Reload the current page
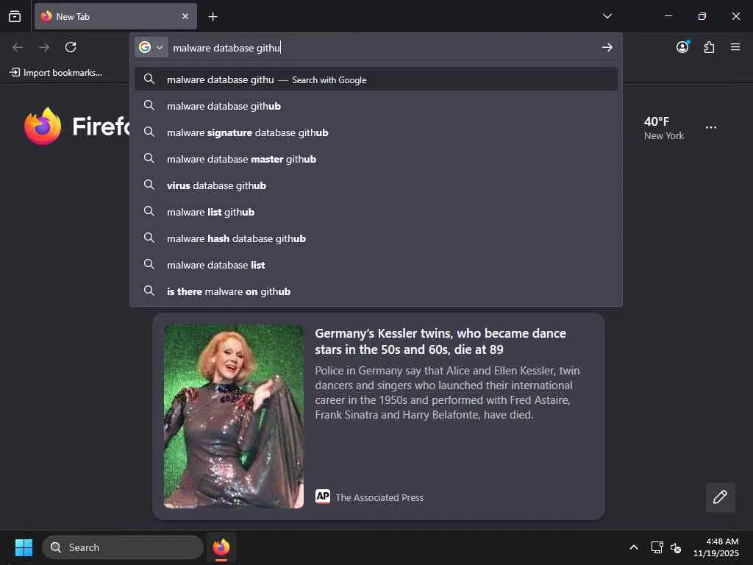 coord(71,47)
